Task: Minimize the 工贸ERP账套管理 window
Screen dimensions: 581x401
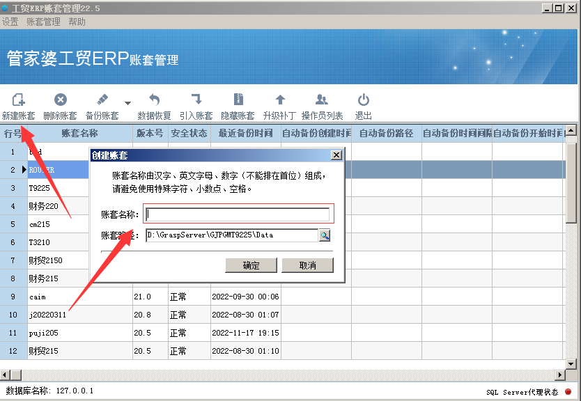Action: 547,8
